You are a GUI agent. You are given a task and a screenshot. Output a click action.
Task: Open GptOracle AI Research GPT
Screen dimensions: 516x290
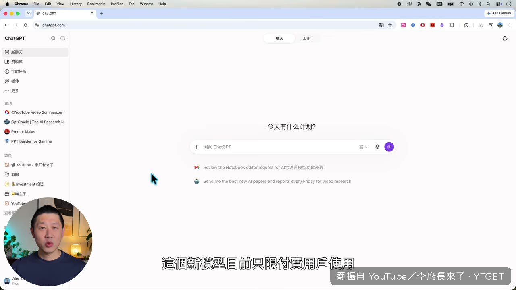coord(35,122)
